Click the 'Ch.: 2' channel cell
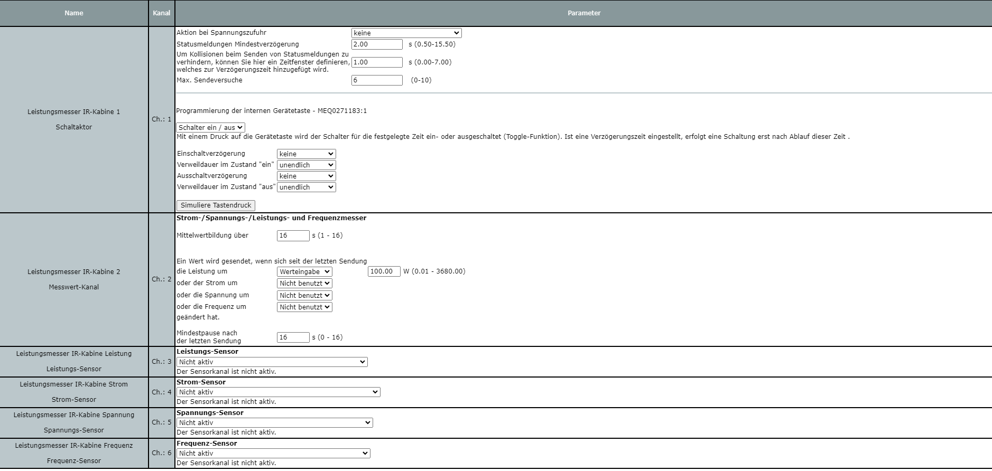The height and width of the screenshot is (471, 992). pos(162,279)
